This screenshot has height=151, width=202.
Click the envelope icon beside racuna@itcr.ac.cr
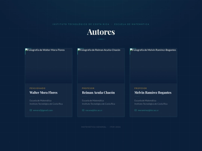(83, 110)
